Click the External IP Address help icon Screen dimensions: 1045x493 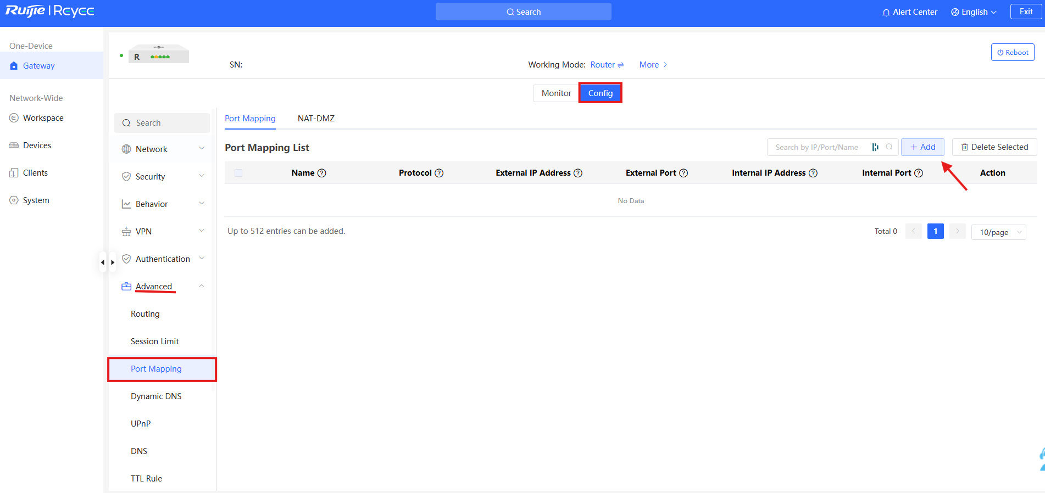(x=578, y=173)
